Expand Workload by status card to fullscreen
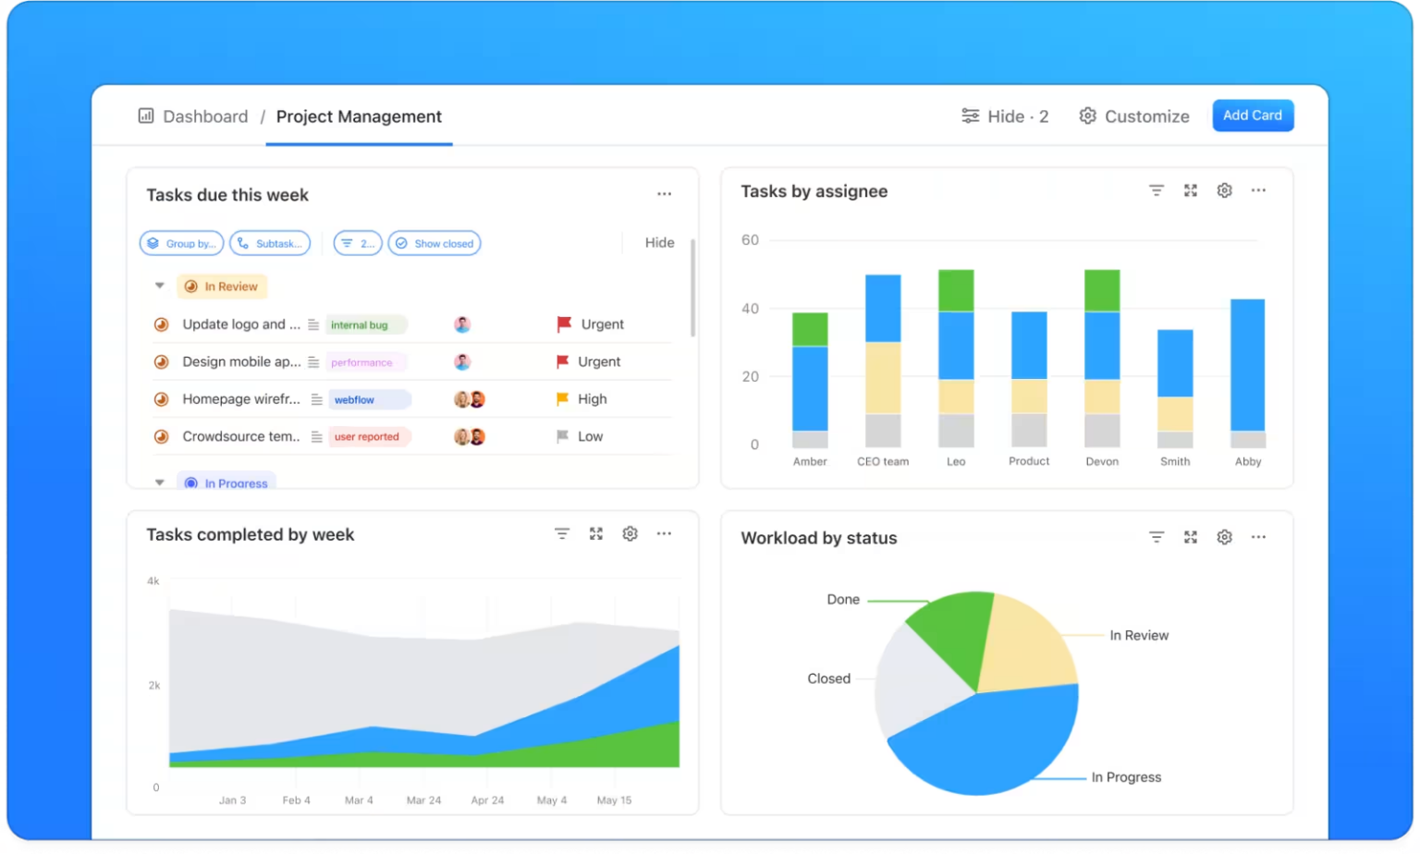Viewport: 1420px width, 854px height. coord(1191,537)
